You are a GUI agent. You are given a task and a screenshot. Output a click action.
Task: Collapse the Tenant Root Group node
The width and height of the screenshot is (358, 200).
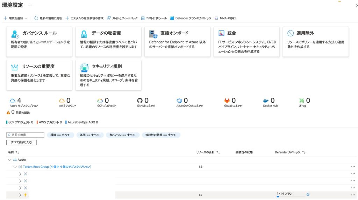(15, 167)
